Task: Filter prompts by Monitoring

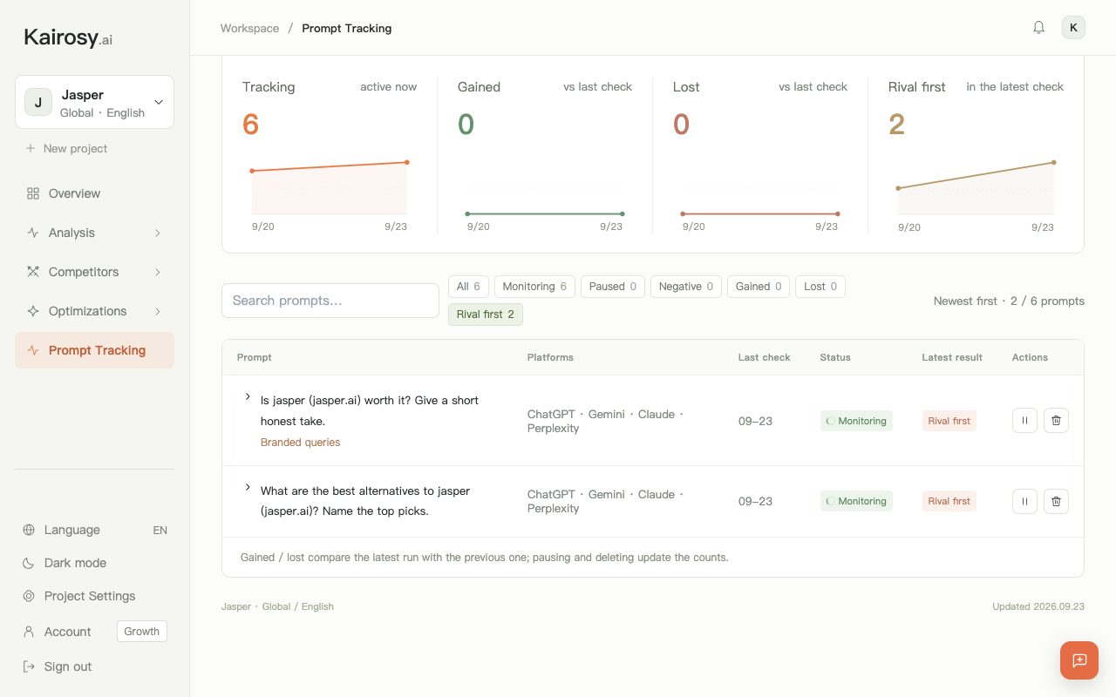Action: tap(534, 287)
